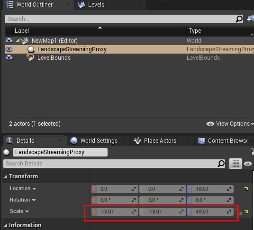The image size is (254, 230).
Task: Toggle visibility of LandscapeStreamingProxy actor
Action: 9,49
